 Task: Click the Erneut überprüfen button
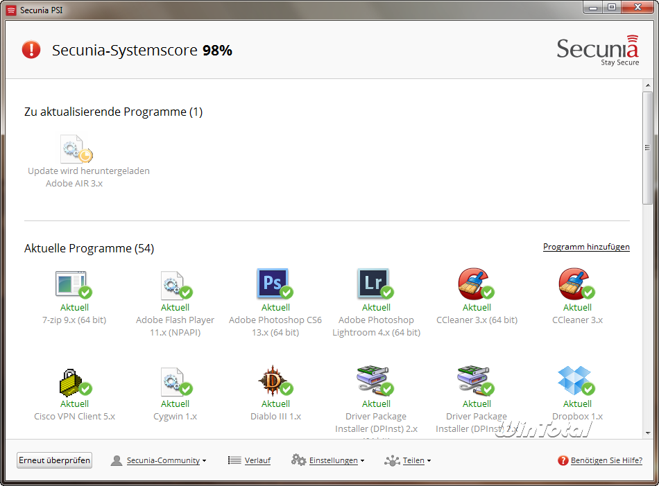(x=55, y=460)
